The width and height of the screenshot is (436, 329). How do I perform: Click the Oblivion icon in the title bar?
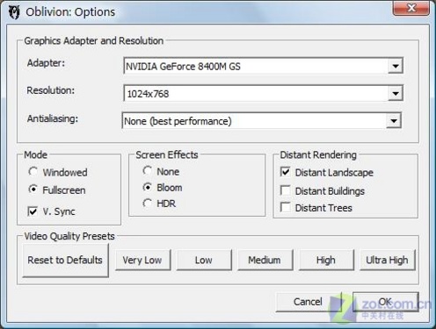tap(14, 12)
